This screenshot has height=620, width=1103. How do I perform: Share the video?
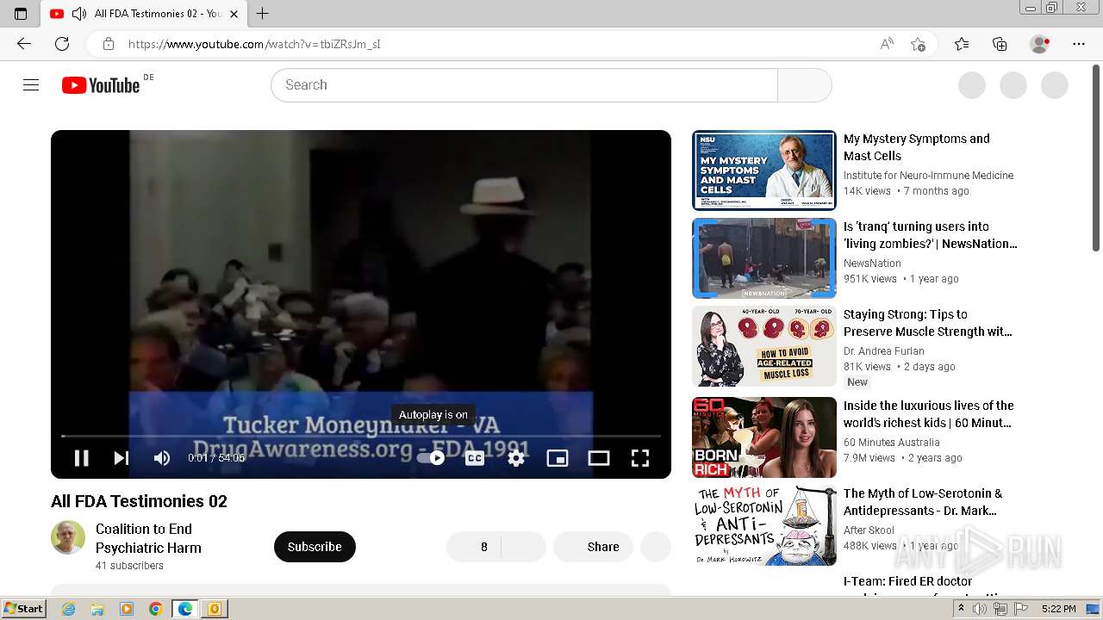pos(593,547)
